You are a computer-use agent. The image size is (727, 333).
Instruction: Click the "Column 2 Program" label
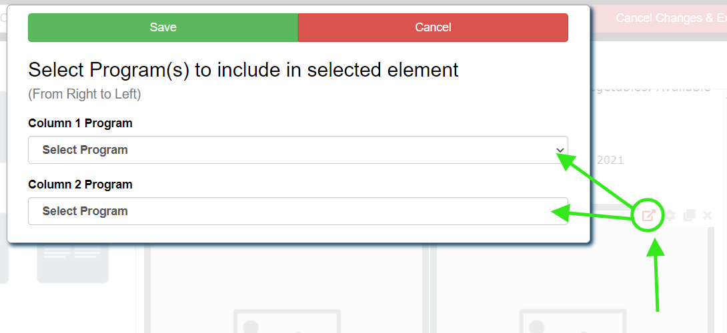click(x=80, y=184)
